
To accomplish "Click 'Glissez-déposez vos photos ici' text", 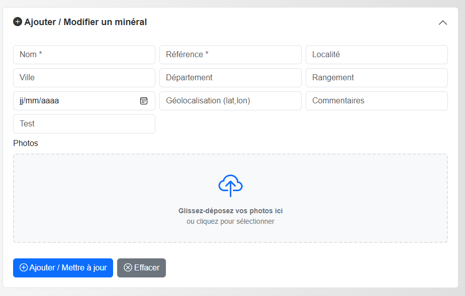I will [x=230, y=211].
